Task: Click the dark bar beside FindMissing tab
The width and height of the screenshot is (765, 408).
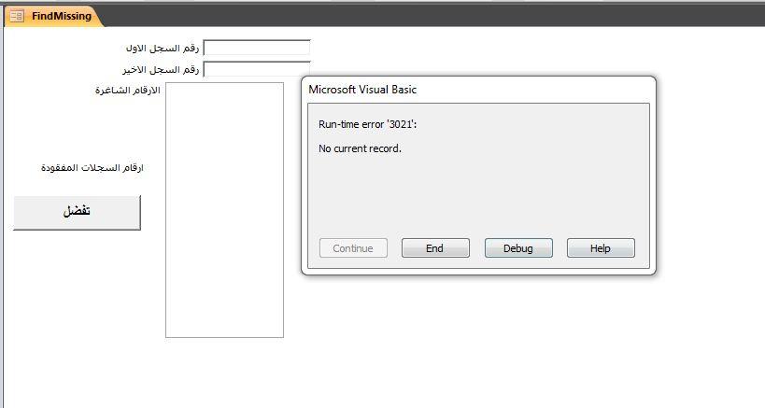Action: pyautogui.click(x=420, y=16)
